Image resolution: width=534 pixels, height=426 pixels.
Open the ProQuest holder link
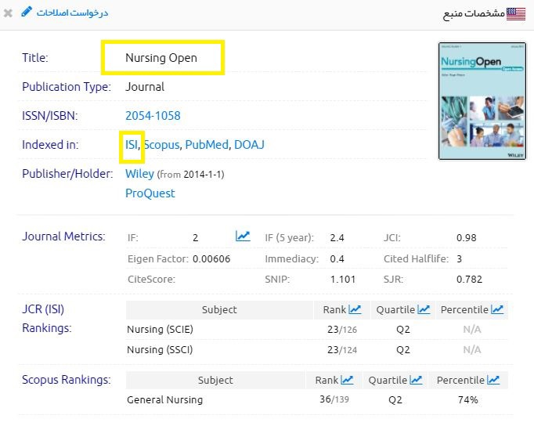pos(150,193)
